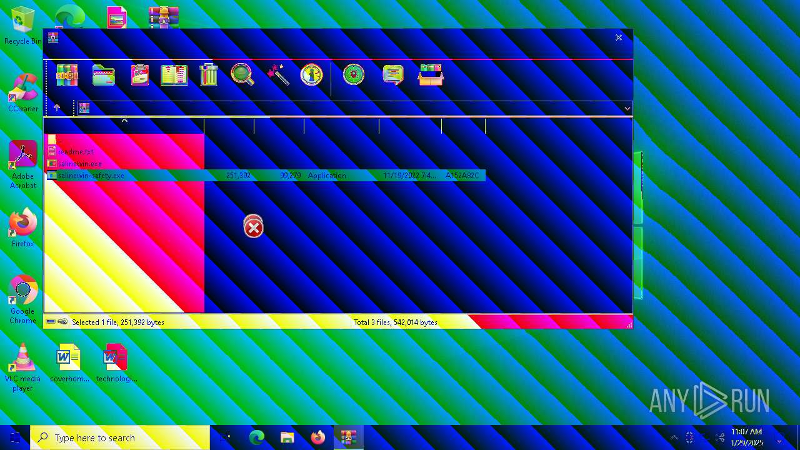The width and height of the screenshot is (800, 450).
Task: Click the archive icon in the address bar
Action: (x=84, y=108)
